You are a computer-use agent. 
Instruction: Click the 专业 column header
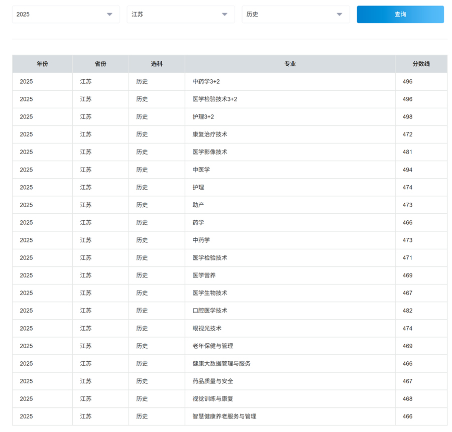(290, 64)
